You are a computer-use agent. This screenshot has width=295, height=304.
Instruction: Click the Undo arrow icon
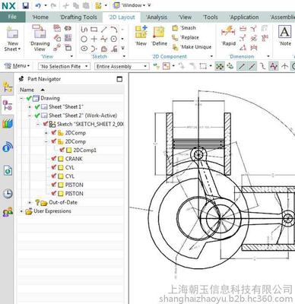pos(38,5)
